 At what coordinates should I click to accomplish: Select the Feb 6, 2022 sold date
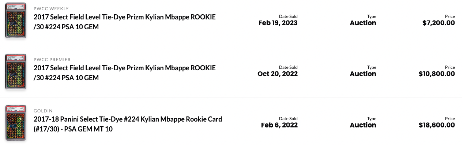click(279, 125)
